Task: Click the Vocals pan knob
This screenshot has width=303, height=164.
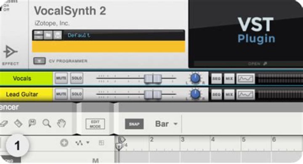Action: point(195,78)
